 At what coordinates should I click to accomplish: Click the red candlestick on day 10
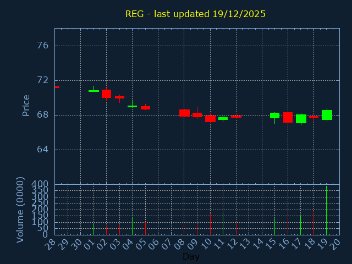pos(210,118)
